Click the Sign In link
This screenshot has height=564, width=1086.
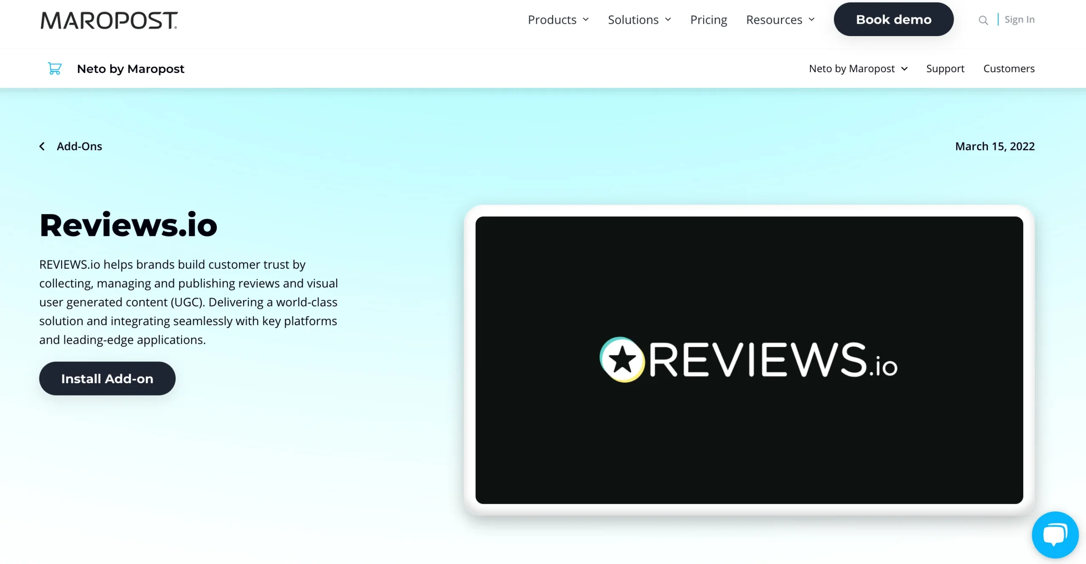click(x=1019, y=20)
